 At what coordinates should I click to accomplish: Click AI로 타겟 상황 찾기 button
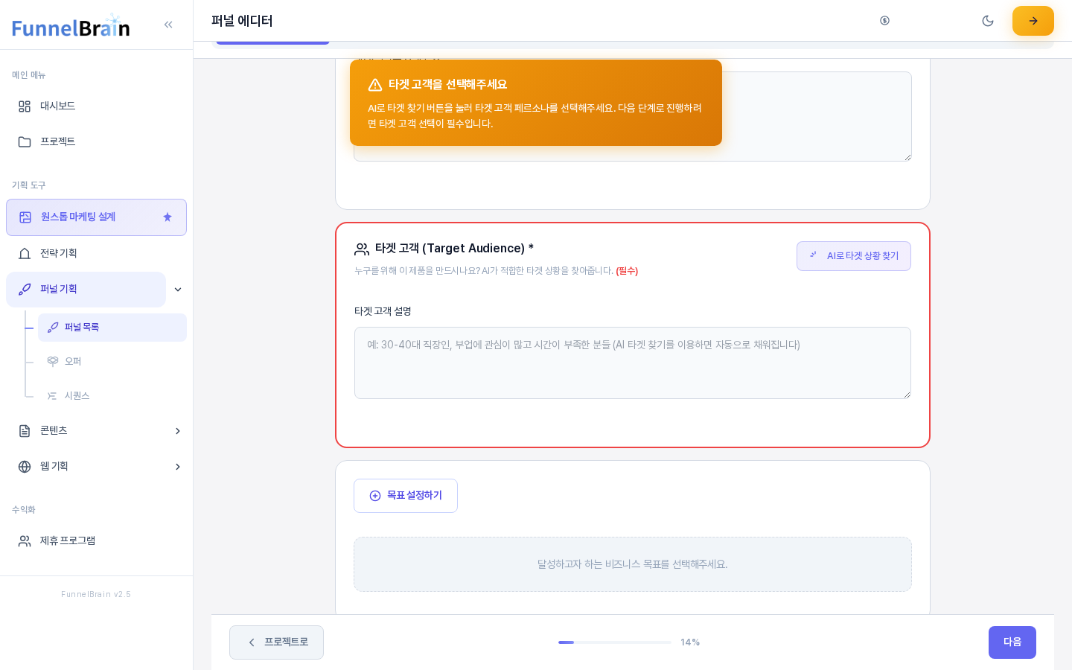(x=854, y=256)
